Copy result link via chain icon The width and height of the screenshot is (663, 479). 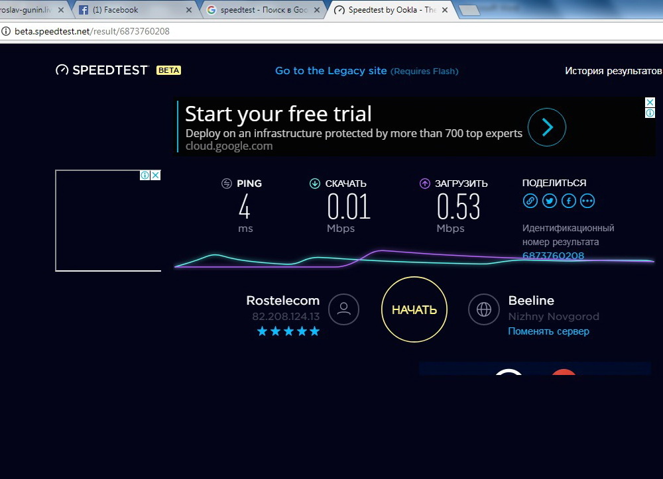(x=530, y=201)
